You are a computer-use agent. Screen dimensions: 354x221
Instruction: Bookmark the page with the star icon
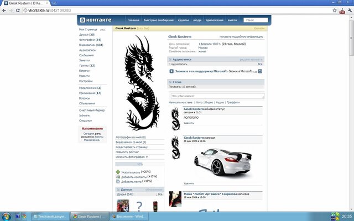(335, 10)
